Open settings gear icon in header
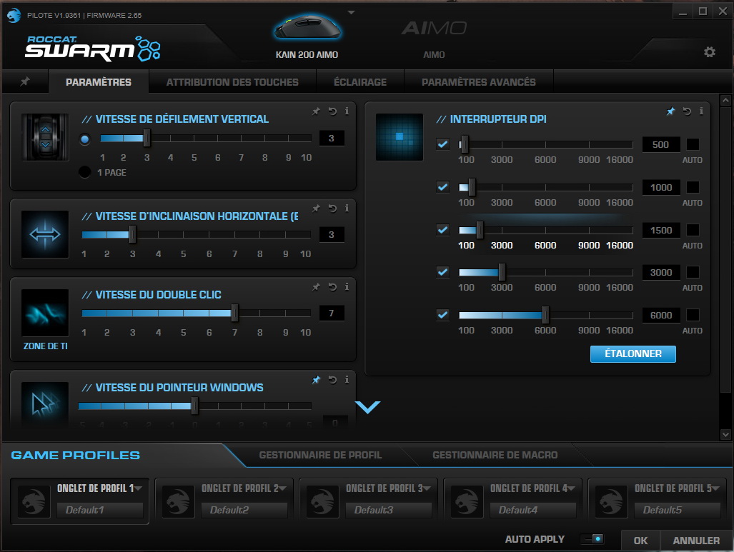This screenshot has height=552, width=734. click(x=709, y=52)
